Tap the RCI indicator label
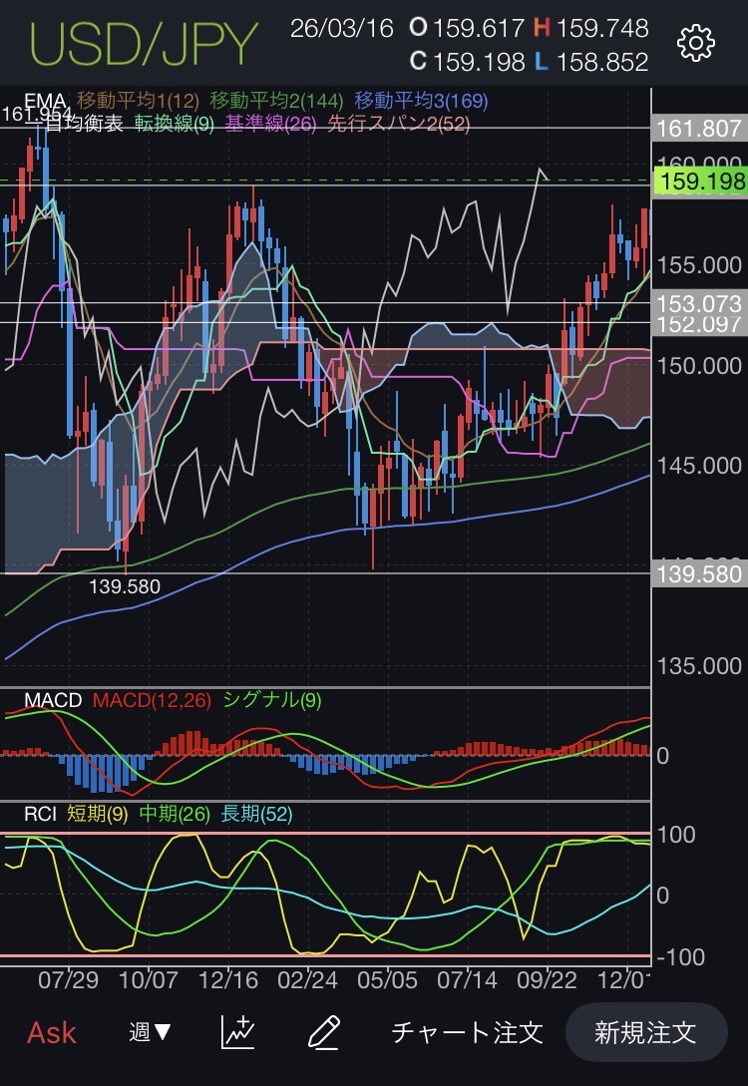This screenshot has width=748, height=1086. (x=40, y=815)
